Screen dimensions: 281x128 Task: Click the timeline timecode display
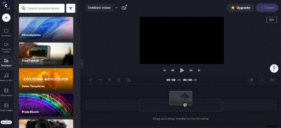182,80
